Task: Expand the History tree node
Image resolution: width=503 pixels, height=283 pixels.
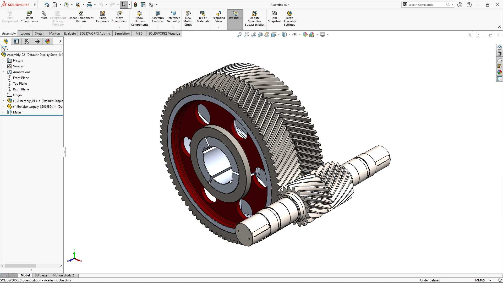Action: click(3, 61)
